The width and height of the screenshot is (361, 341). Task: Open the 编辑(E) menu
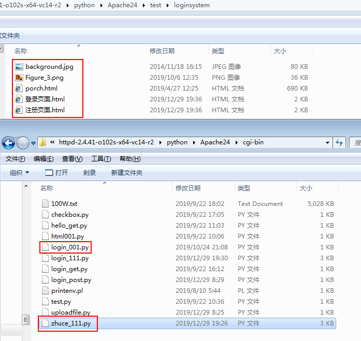44,159
